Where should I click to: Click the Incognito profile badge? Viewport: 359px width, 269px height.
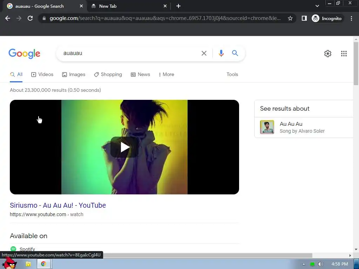pyautogui.click(x=327, y=18)
